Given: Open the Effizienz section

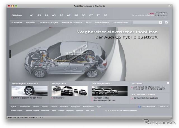Looking at the screenshot, I should 17,15.
